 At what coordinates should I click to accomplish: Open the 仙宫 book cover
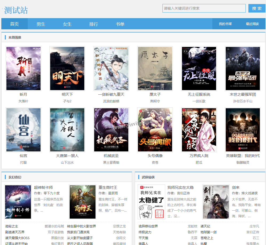[23, 130]
